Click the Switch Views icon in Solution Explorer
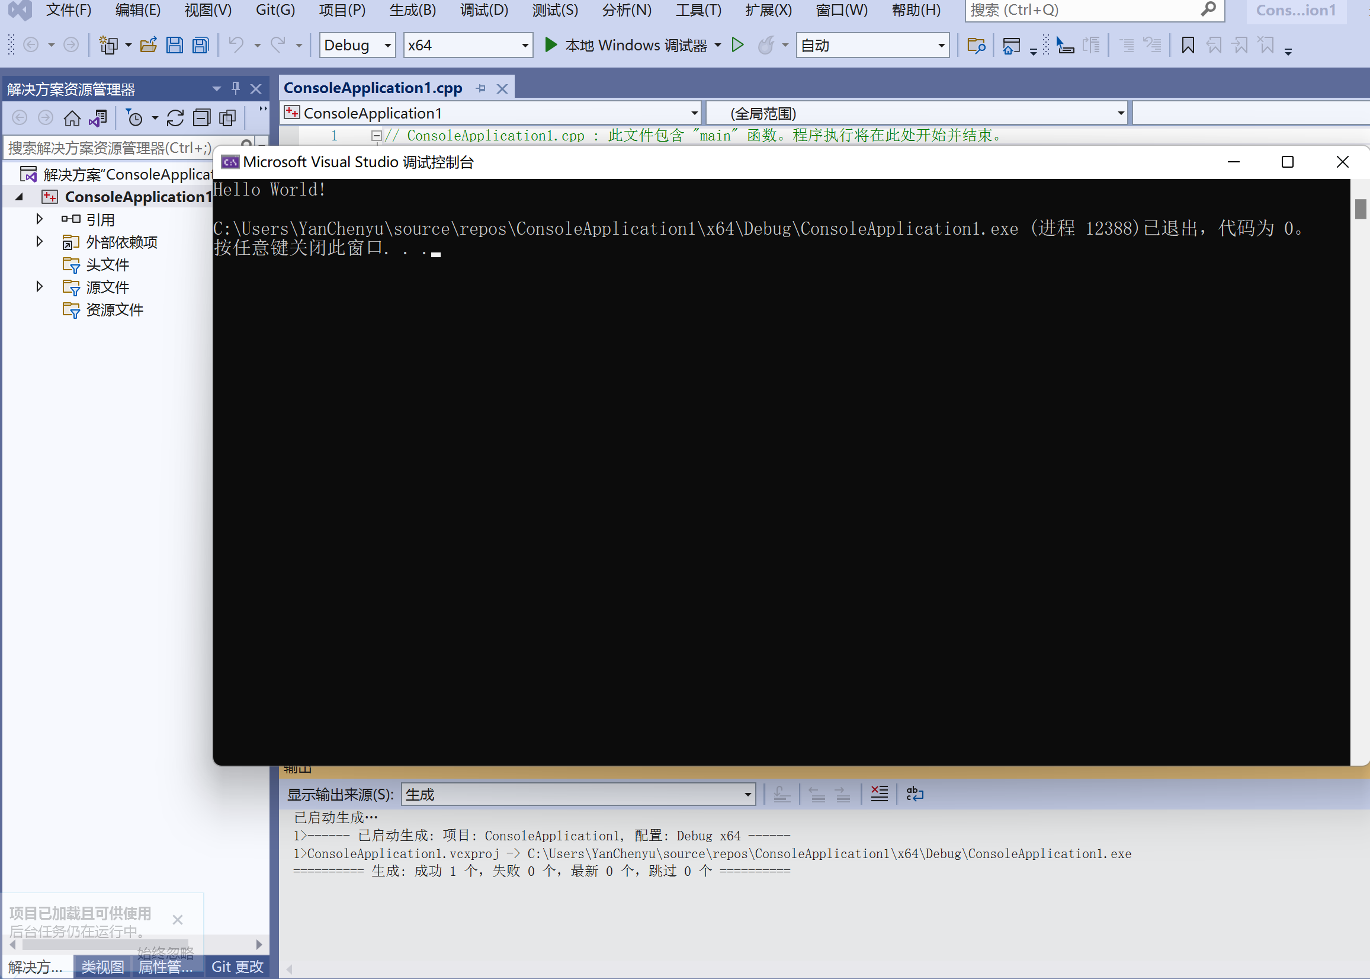1370x979 pixels. coord(98,118)
